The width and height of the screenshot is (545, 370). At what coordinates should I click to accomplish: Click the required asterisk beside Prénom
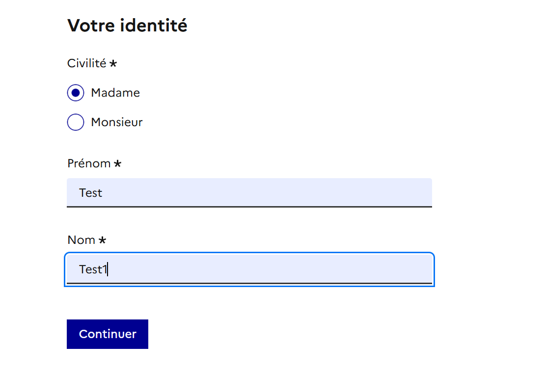(117, 163)
